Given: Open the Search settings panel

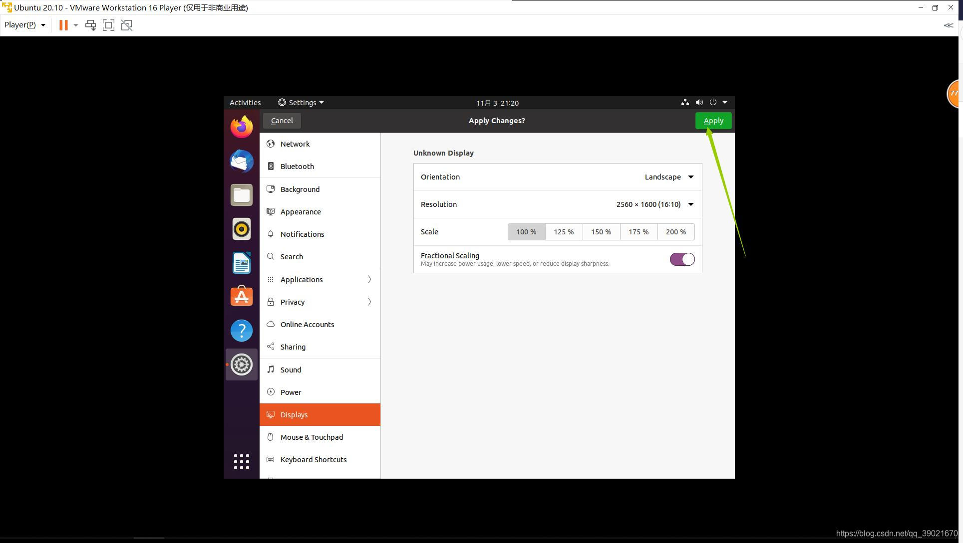Looking at the screenshot, I should click(320, 256).
